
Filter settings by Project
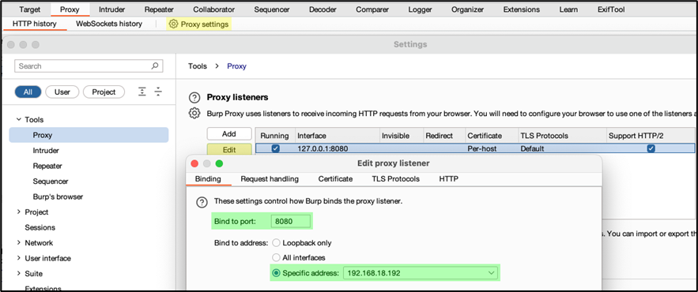pyautogui.click(x=104, y=92)
